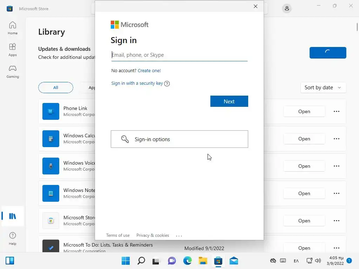Open Chat app from taskbar

click(x=172, y=261)
